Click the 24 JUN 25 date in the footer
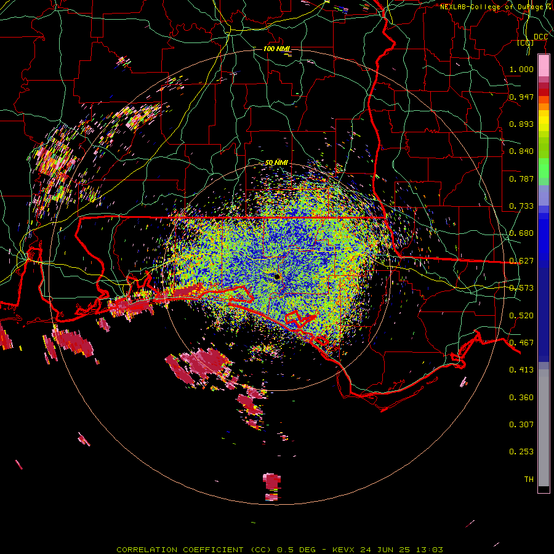Screen dimensions: 554x554 coord(385,550)
